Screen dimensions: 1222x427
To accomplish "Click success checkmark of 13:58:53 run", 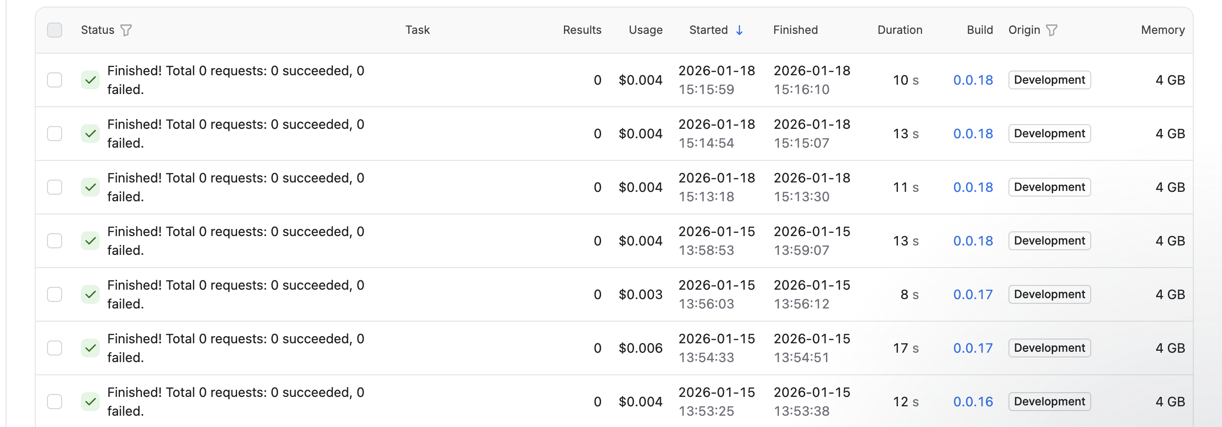I will pos(90,241).
